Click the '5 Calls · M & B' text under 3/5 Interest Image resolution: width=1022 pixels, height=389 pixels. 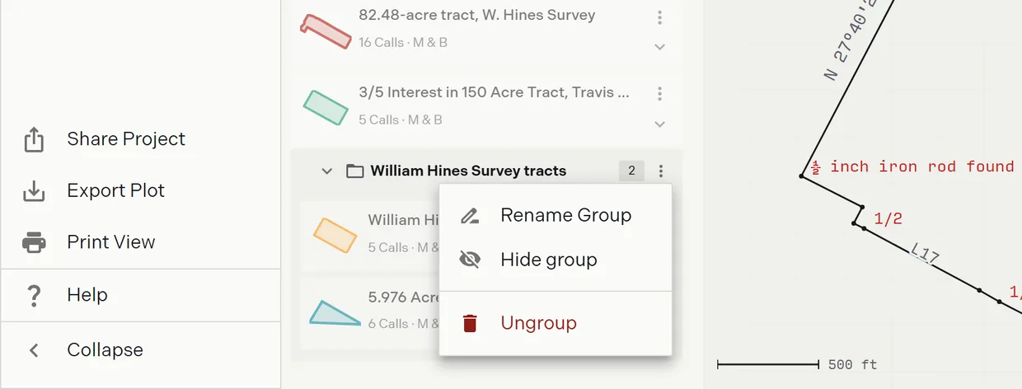click(401, 120)
